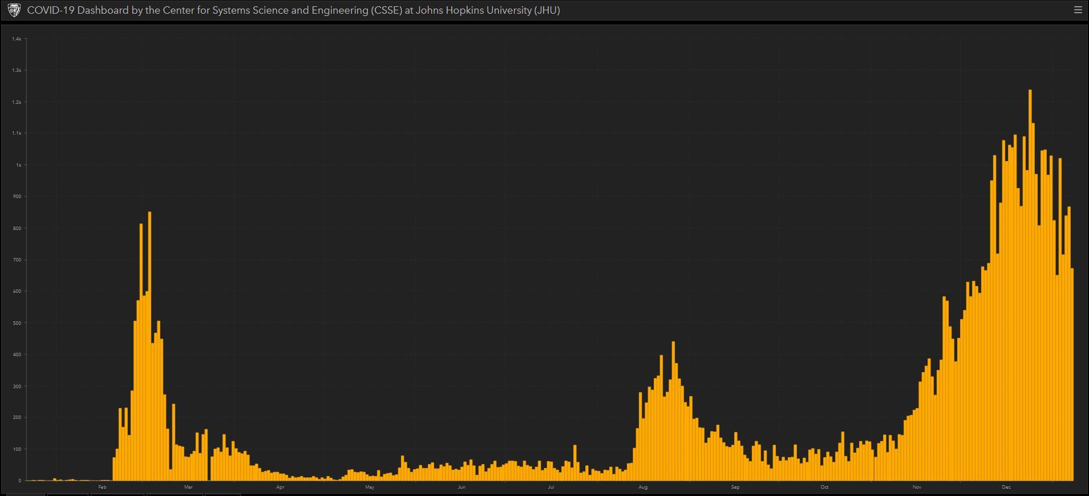1089x496 pixels.
Task: Click the COVID-19 Dashboard title text
Action: pyautogui.click(x=293, y=10)
